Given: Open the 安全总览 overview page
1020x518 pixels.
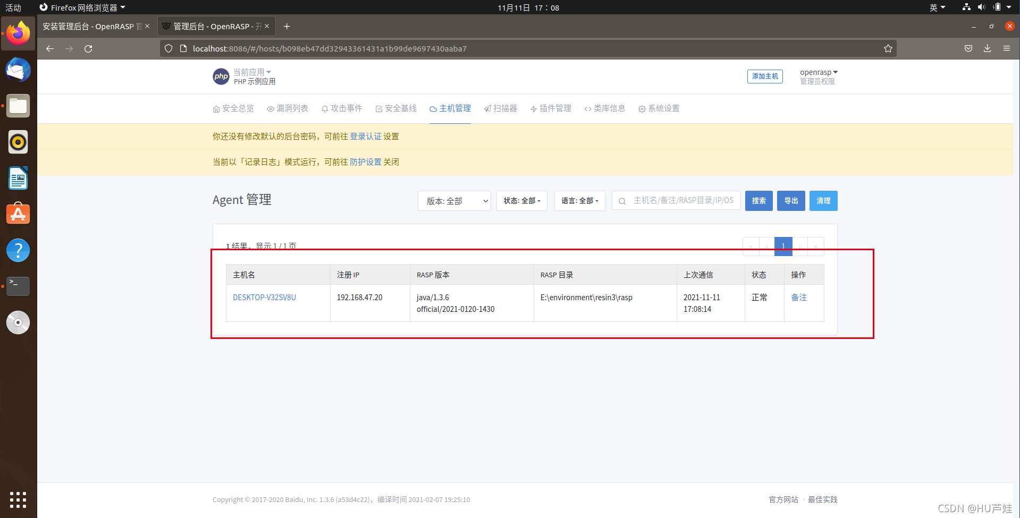Looking at the screenshot, I should [233, 108].
